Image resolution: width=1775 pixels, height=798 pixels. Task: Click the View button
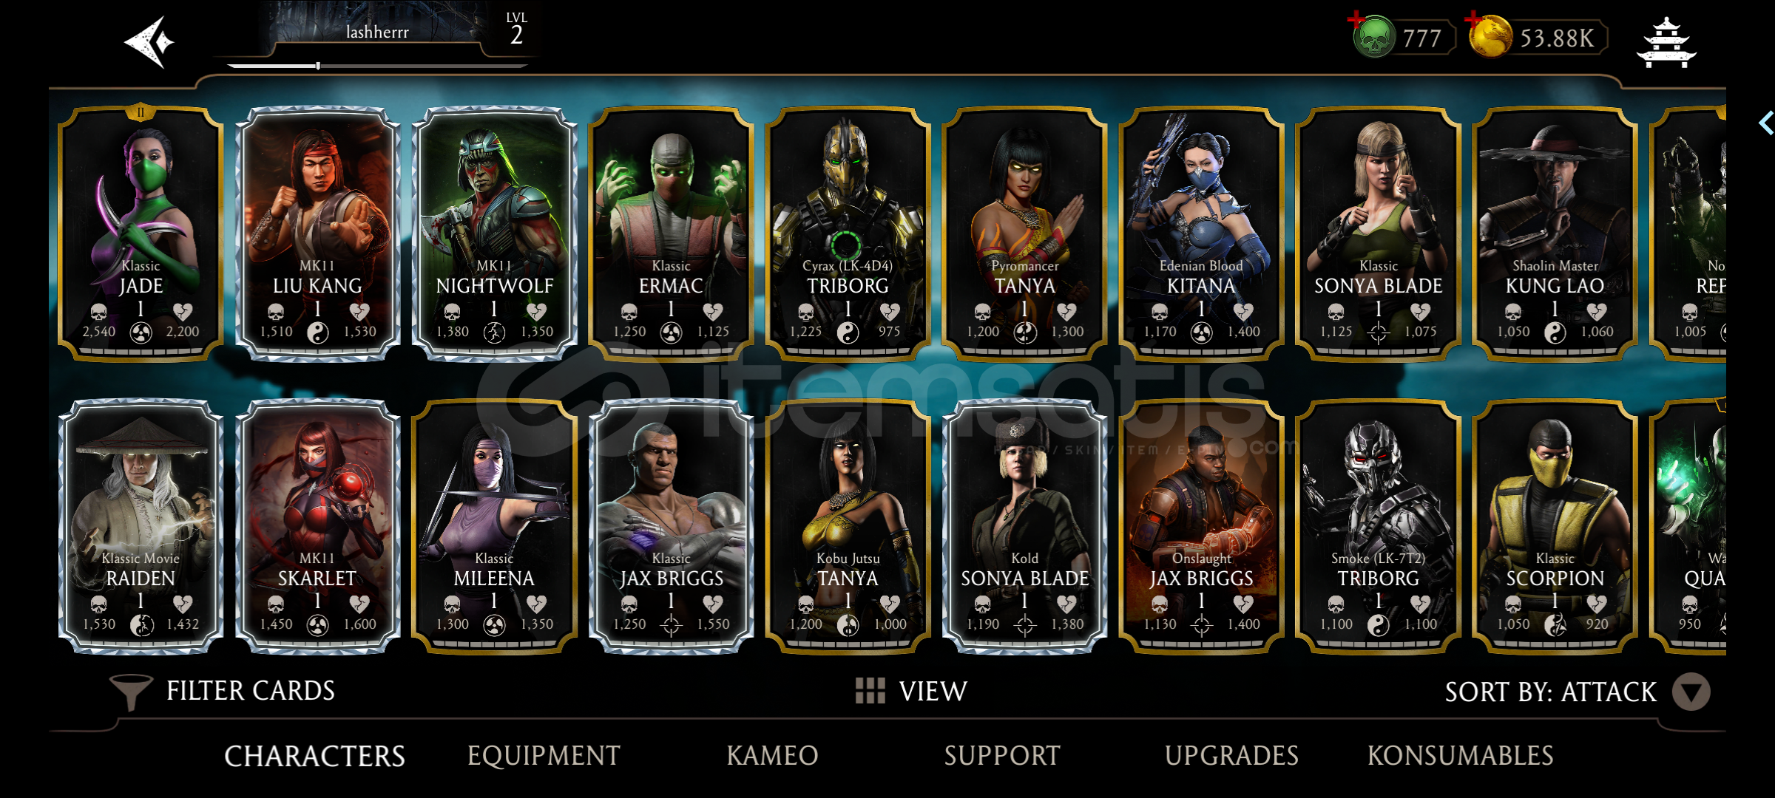[x=911, y=691]
